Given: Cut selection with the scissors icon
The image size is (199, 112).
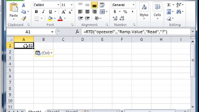Looking at the screenshot, I should [24, 5].
